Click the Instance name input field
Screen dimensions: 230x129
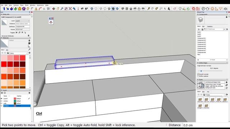(22, 24)
